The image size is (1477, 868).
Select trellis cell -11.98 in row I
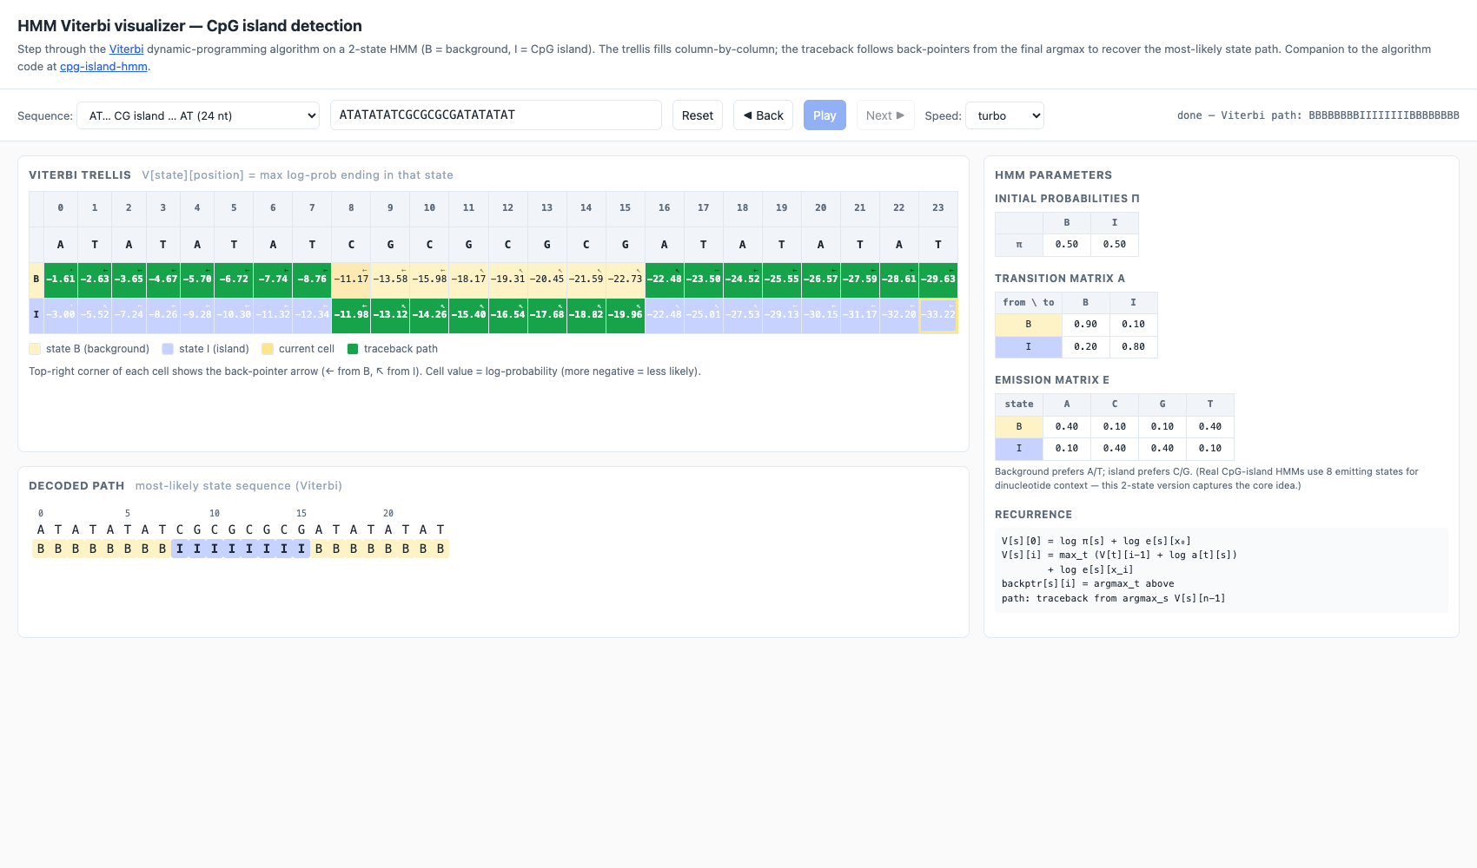click(x=351, y=315)
